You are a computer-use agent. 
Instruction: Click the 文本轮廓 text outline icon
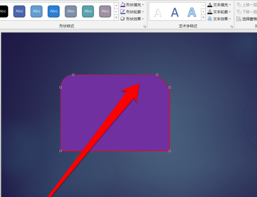click(x=210, y=12)
